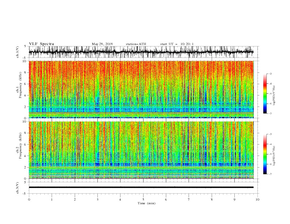The image size is (290, 224).
Task: Click time axis tick label "8"
Action: point(212,199)
